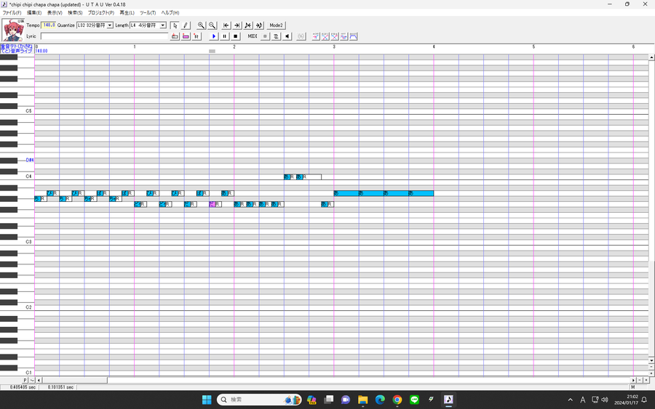The height and width of the screenshot is (409, 655).
Task: Click the taskbar search box
Action: click(x=259, y=400)
